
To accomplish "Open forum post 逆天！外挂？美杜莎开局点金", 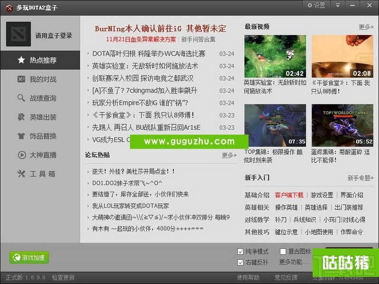I will (x=133, y=172).
